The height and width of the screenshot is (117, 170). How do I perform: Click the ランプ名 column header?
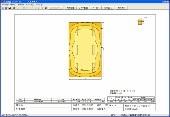point(62,99)
